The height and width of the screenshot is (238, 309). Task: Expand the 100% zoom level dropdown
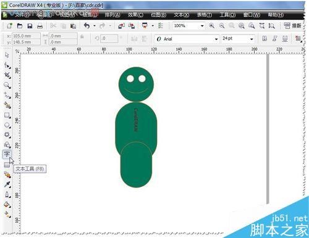click(202, 26)
